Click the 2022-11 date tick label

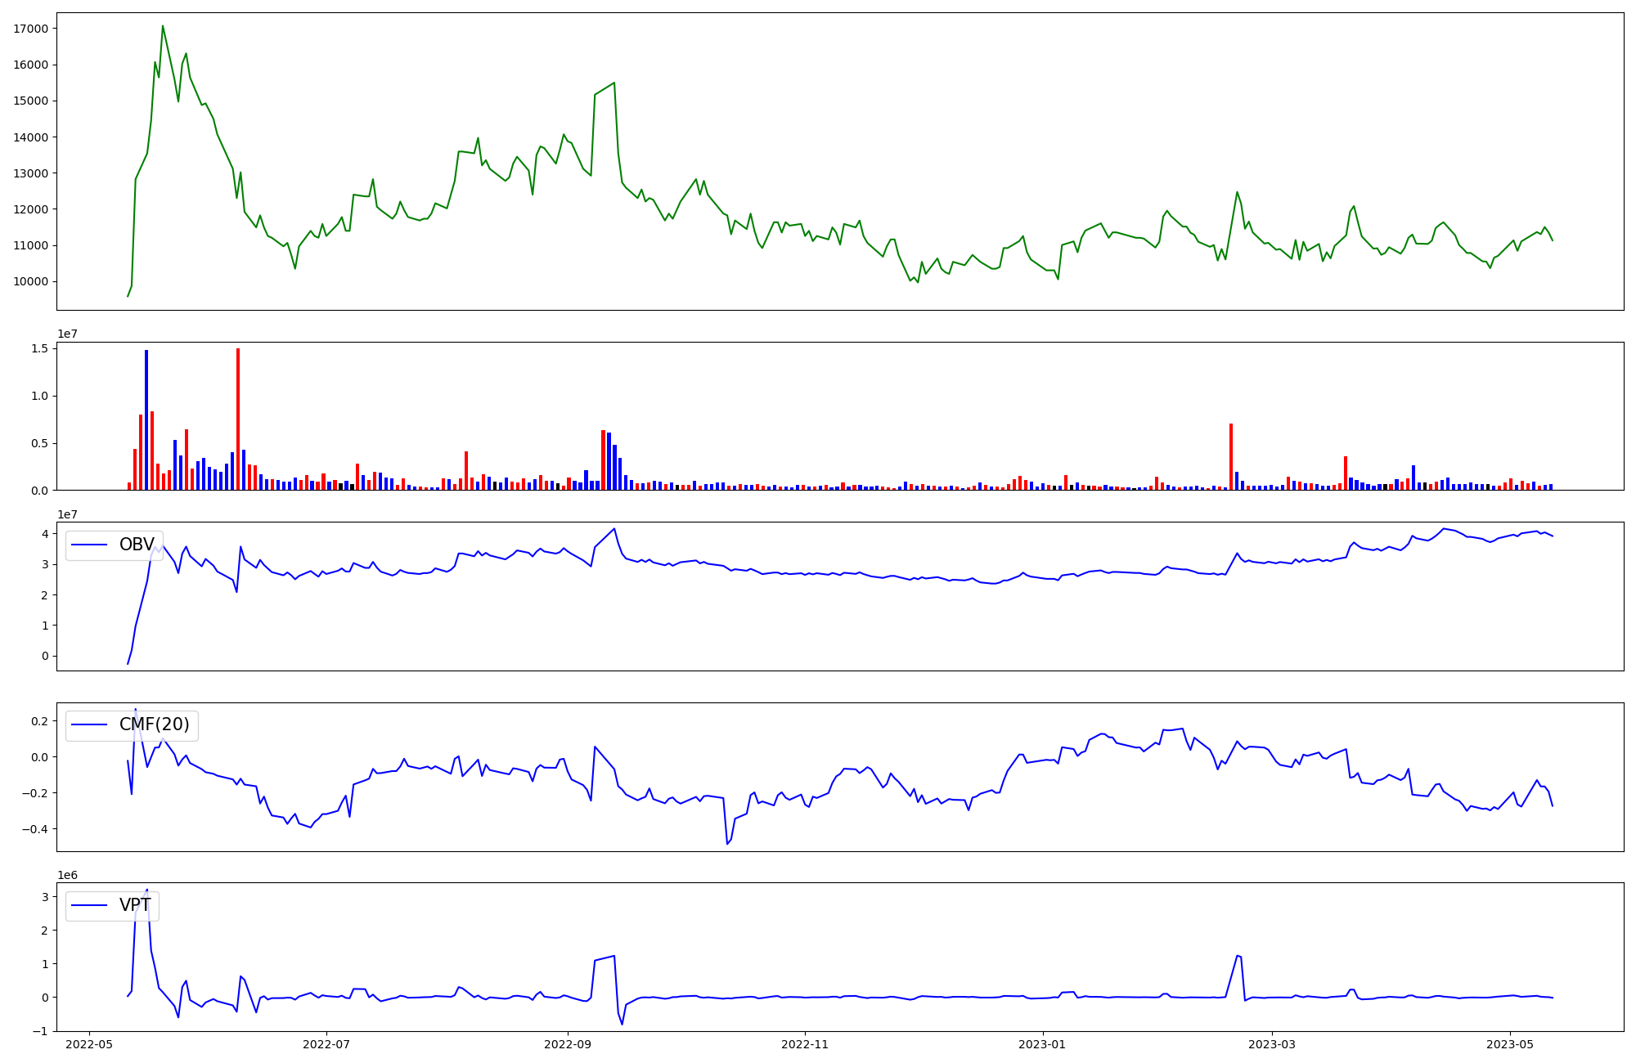pyautogui.click(x=805, y=1044)
